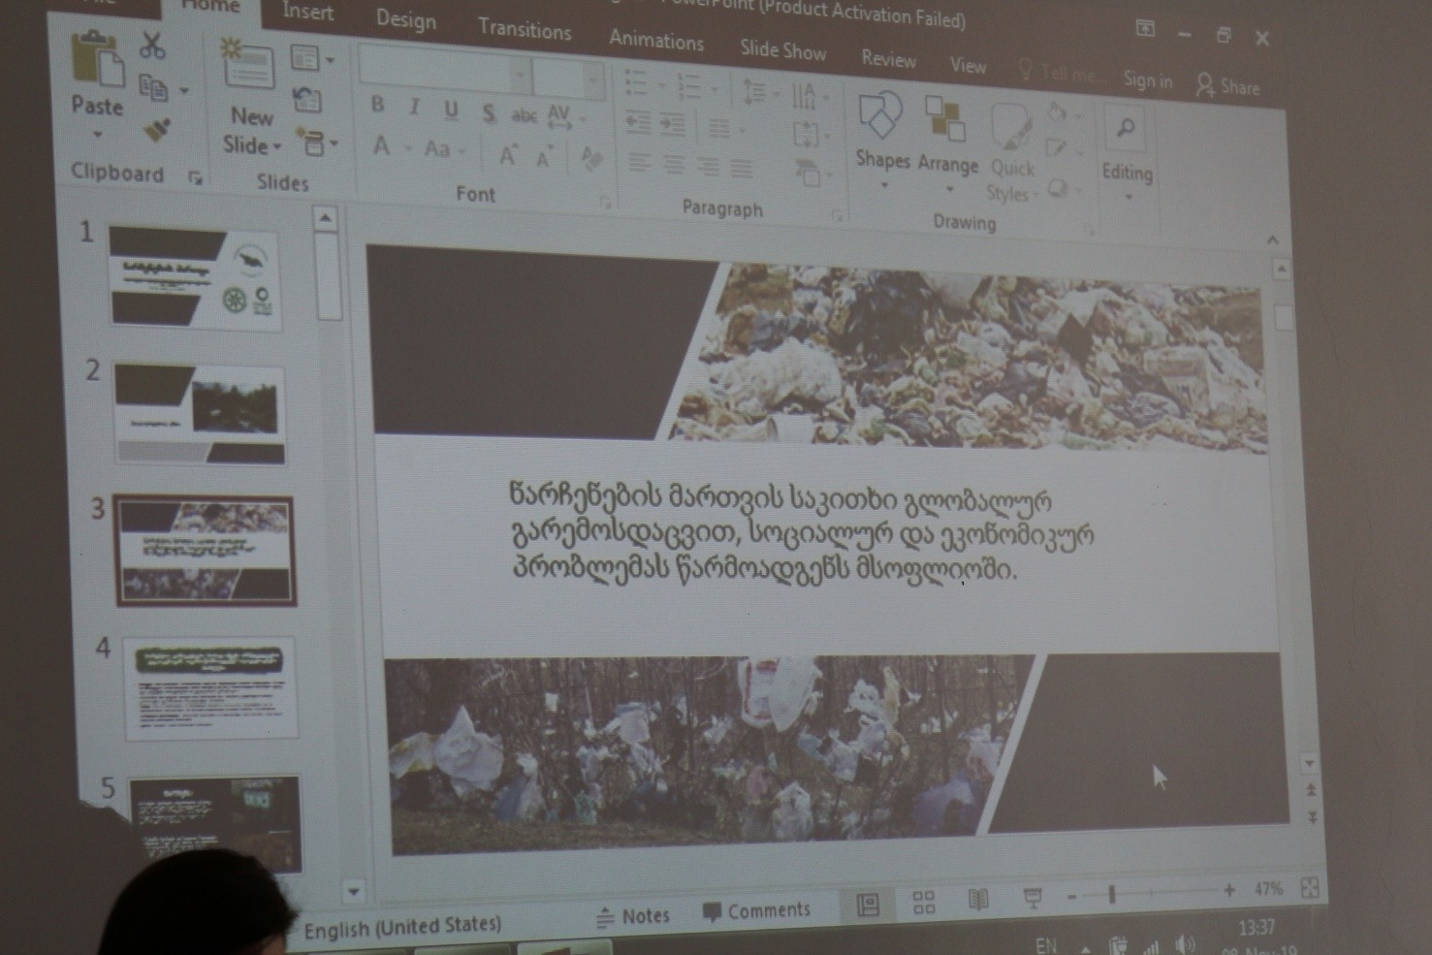This screenshot has height=955, width=1432.
Task: Open the Shape Outline pen tool
Action: pyautogui.click(x=1056, y=148)
